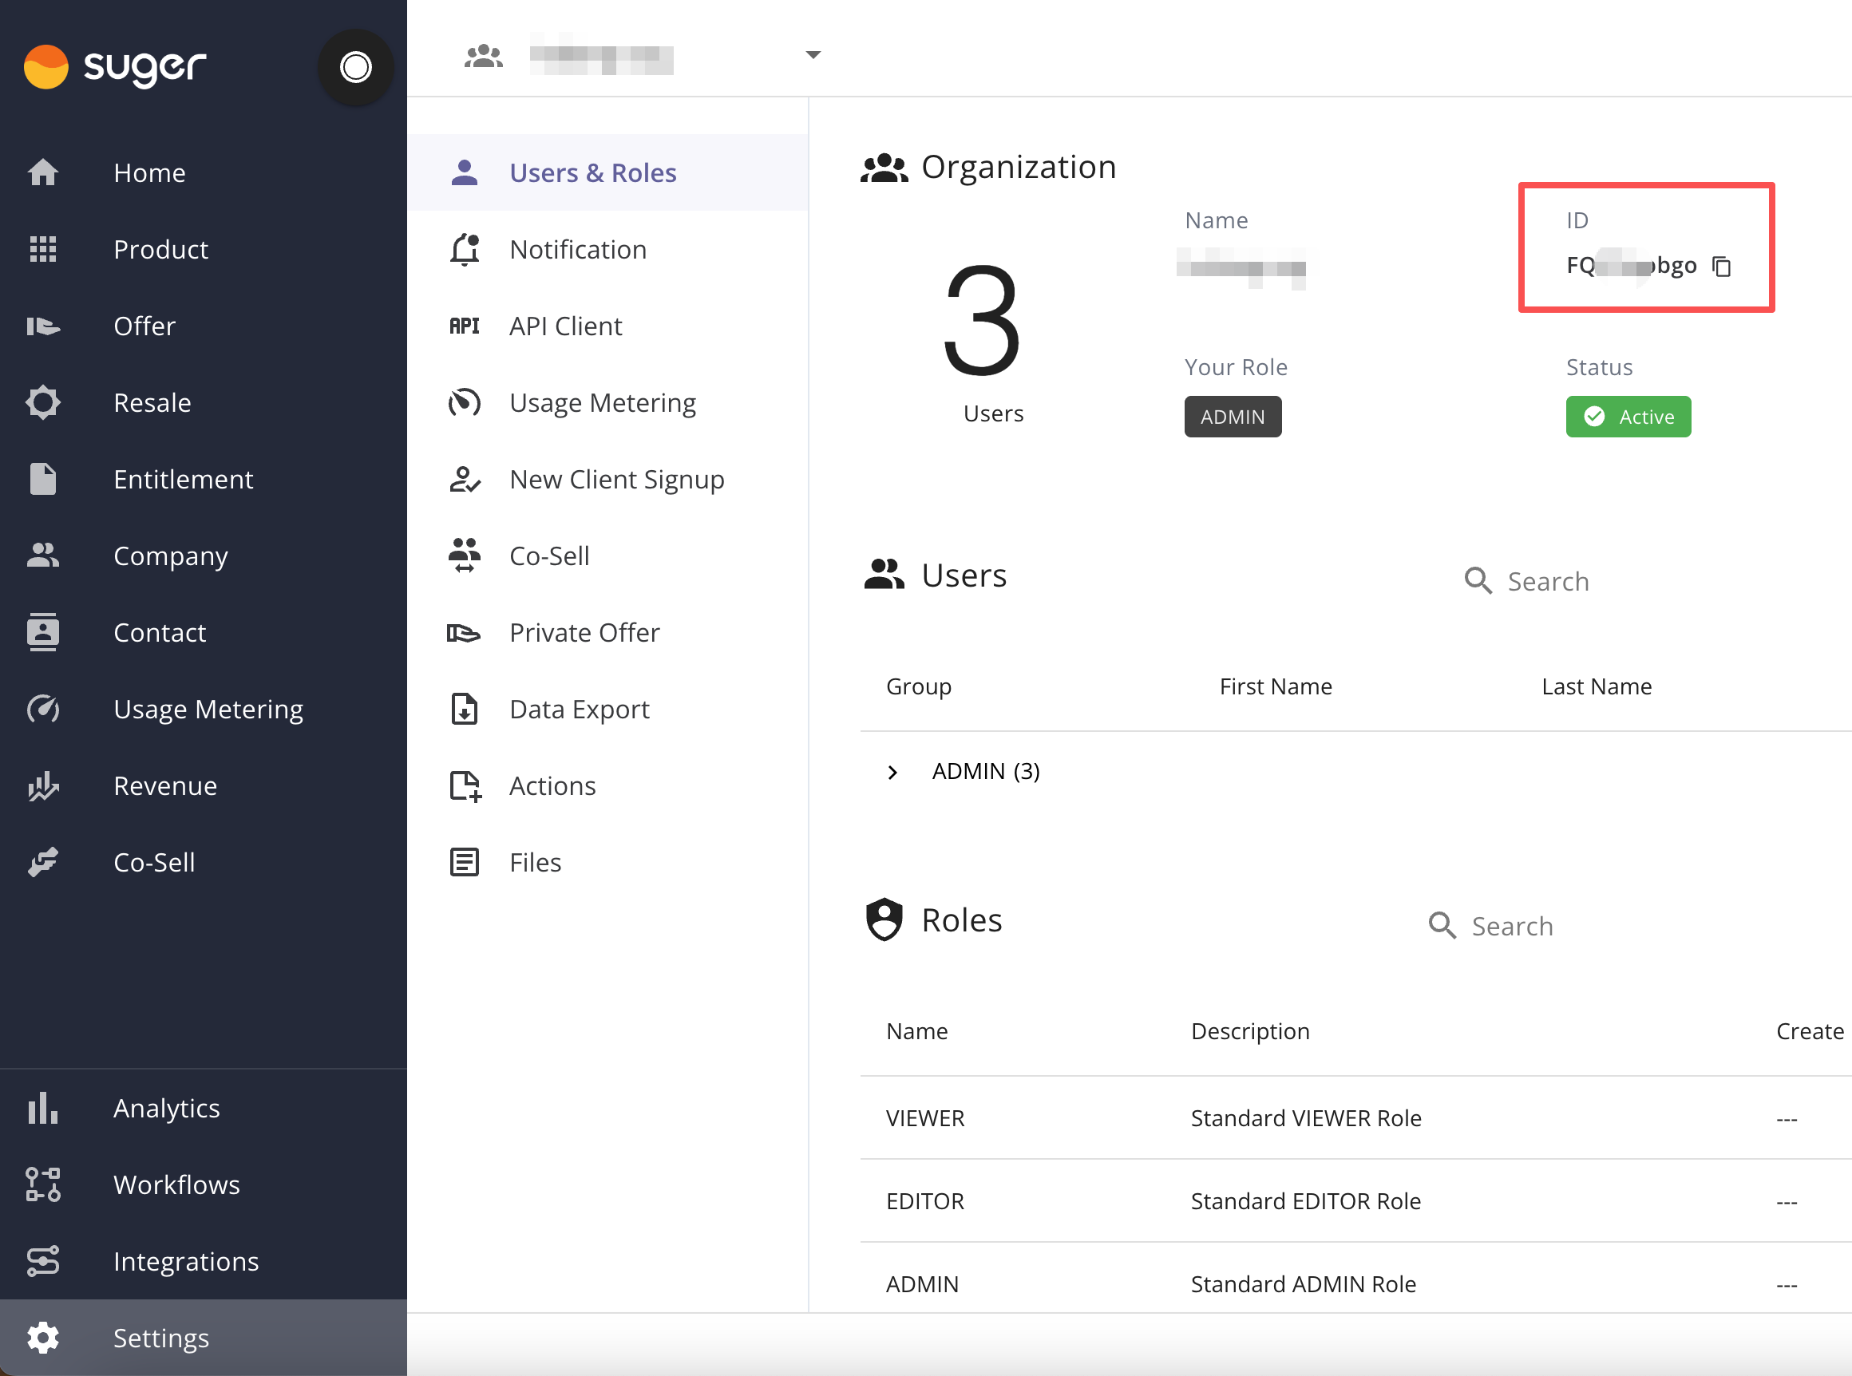This screenshot has width=1852, height=1376.
Task: Click the Home icon in sidebar
Action: pos(43,172)
